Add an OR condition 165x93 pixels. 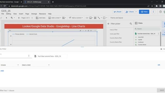[x=159, y=65]
